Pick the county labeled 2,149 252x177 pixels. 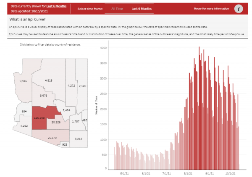(82, 86)
